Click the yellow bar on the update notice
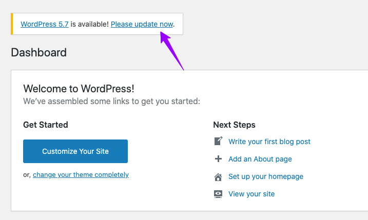The height and width of the screenshot is (220, 368). 12,24
